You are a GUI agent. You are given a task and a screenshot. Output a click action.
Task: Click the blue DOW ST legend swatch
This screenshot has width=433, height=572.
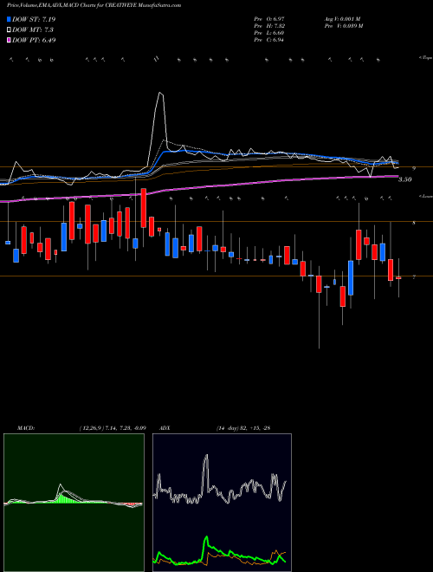click(x=10, y=19)
